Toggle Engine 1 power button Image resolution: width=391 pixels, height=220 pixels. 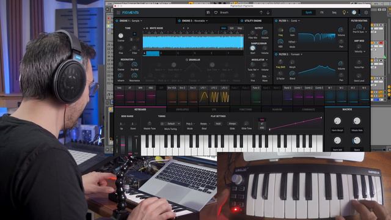click(117, 21)
